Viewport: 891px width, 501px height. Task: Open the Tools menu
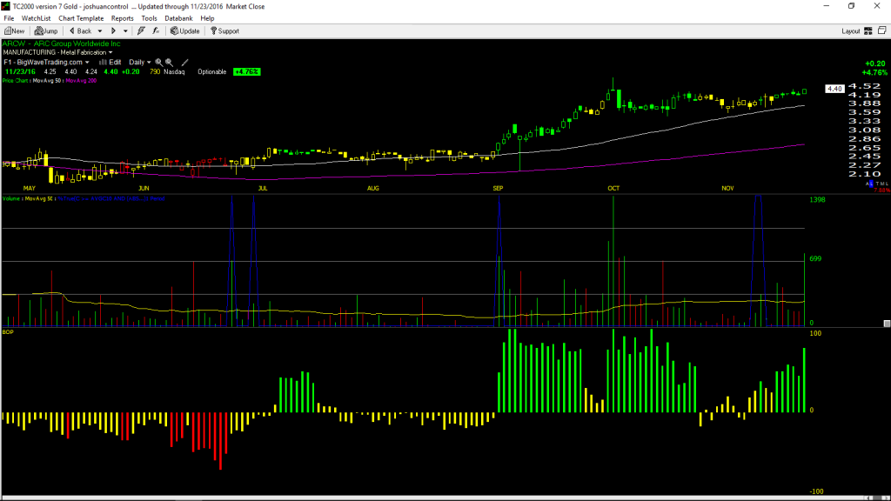point(149,18)
